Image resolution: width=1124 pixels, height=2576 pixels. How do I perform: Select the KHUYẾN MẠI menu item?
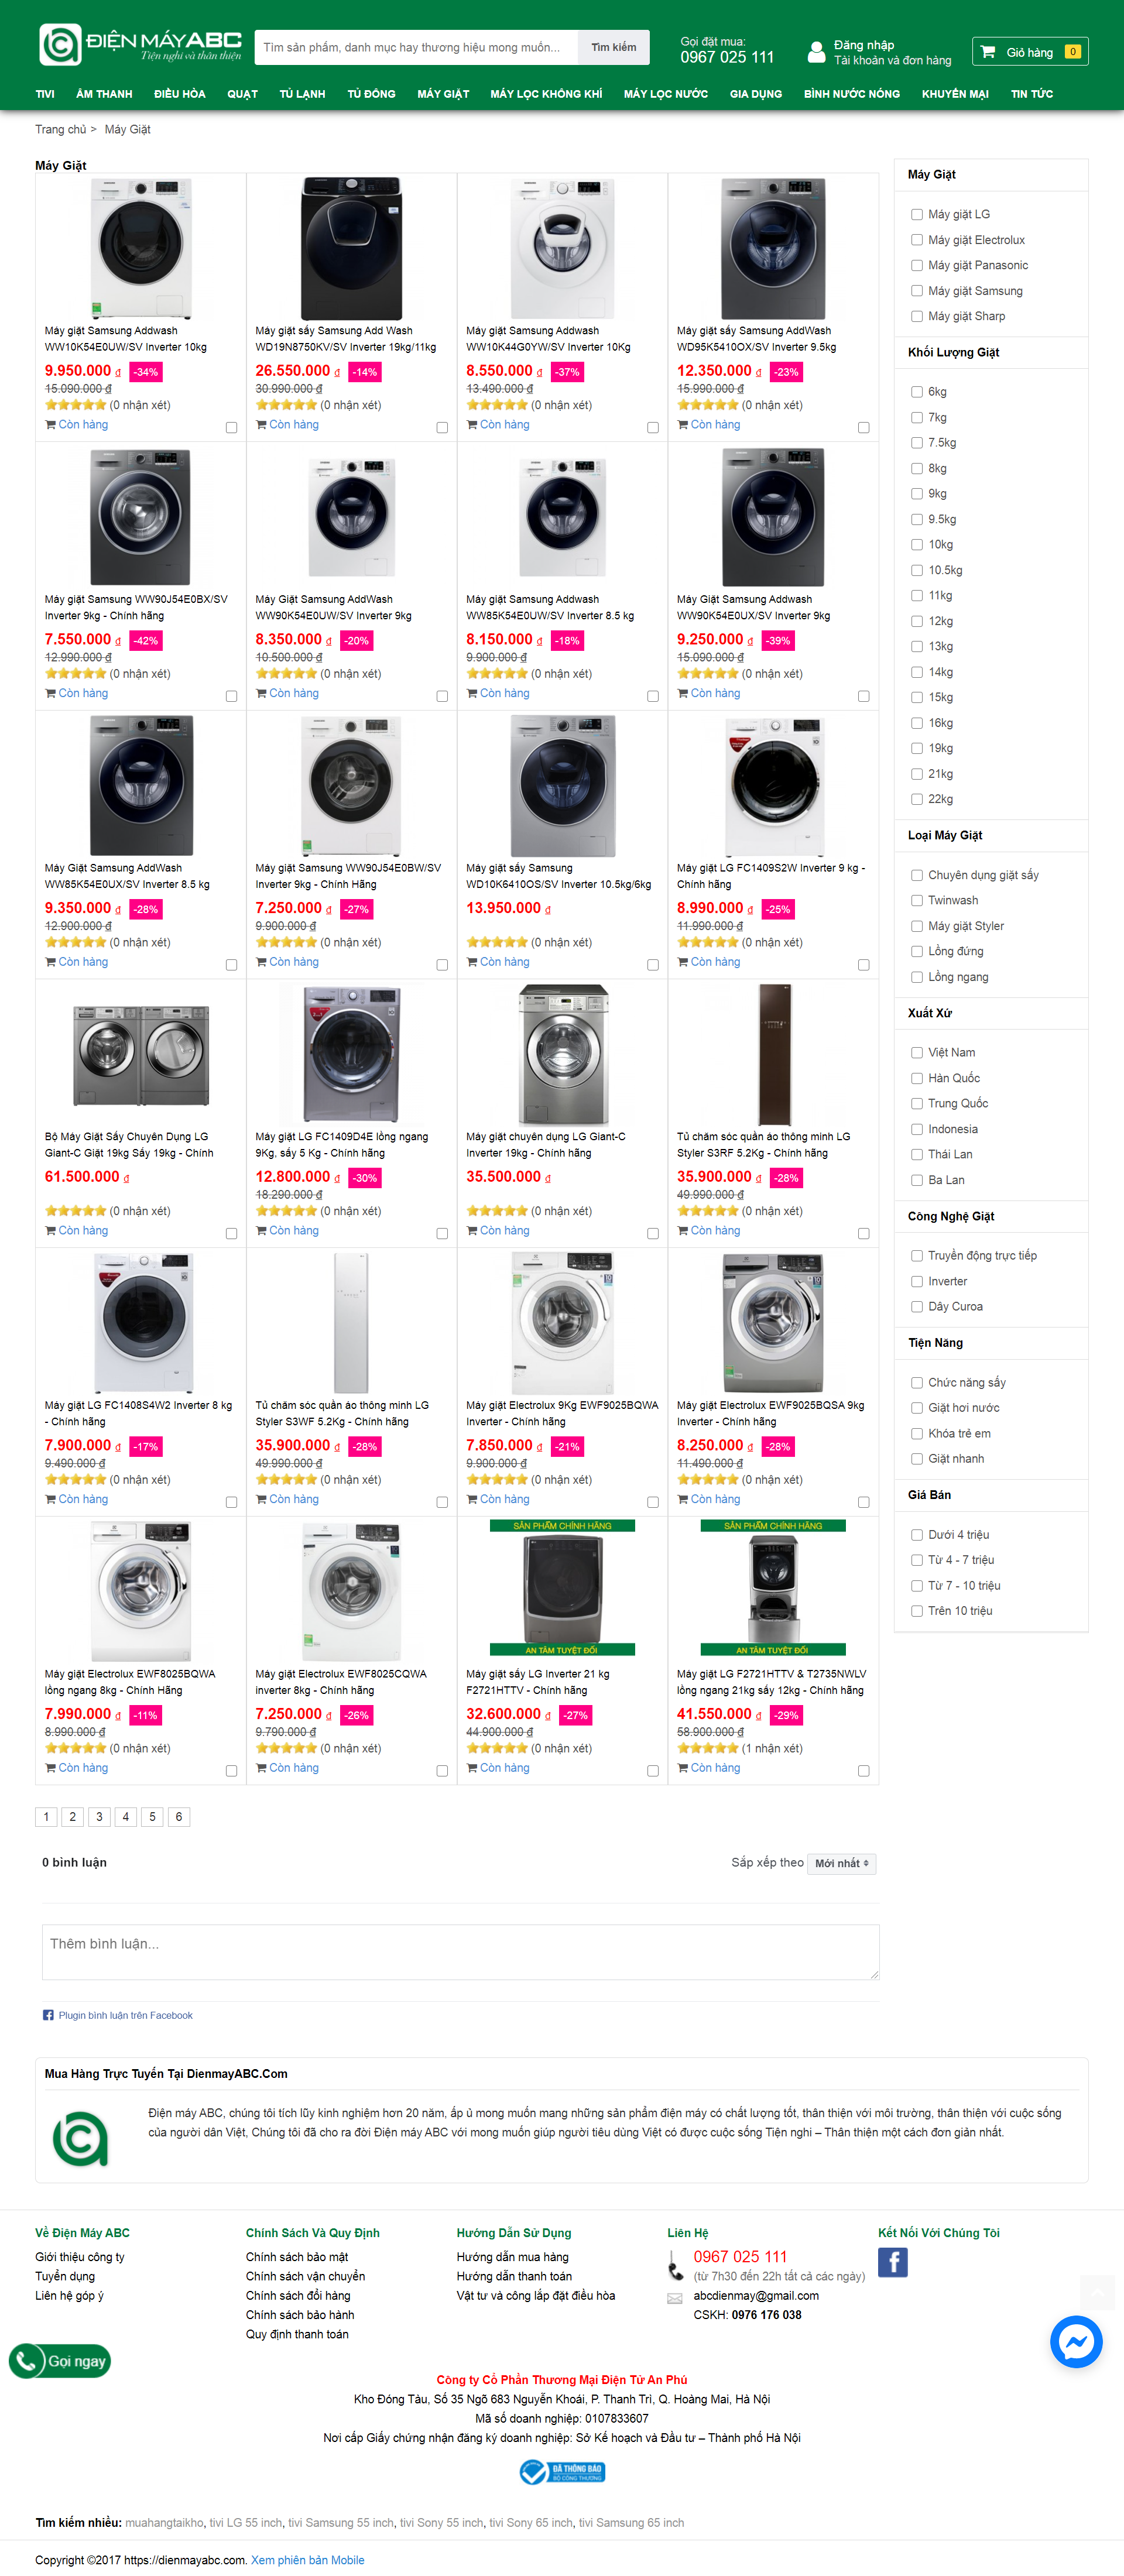coord(954,94)
